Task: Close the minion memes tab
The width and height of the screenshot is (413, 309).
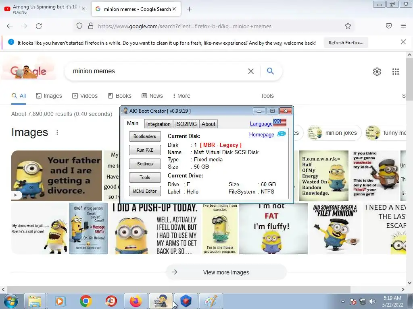Action: click(174, 9)
